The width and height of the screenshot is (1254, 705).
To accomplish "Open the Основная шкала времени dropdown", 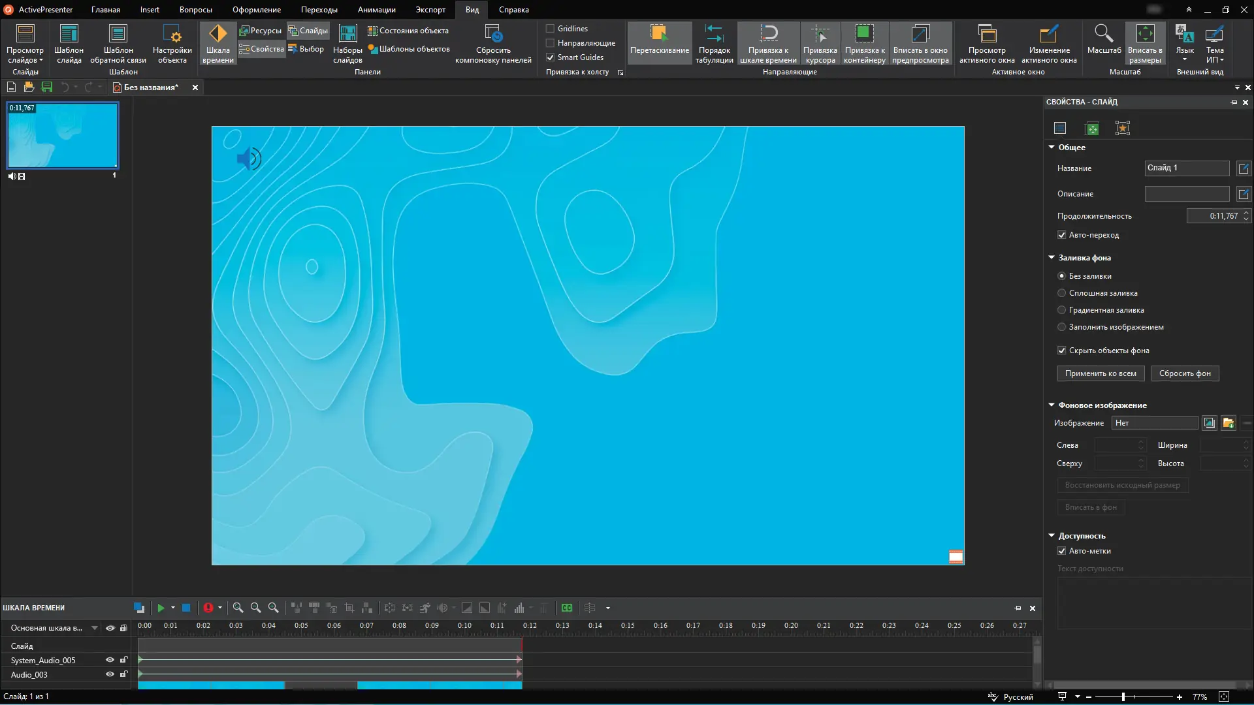I will coord(95,628).
